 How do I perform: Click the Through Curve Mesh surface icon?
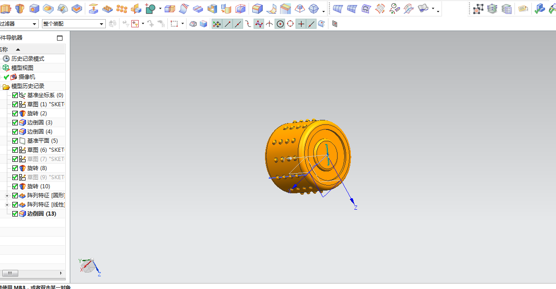click(352, 8)
